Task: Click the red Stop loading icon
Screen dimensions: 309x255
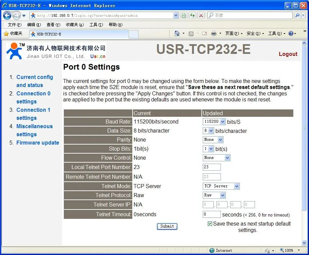Action: coord(201,15)
